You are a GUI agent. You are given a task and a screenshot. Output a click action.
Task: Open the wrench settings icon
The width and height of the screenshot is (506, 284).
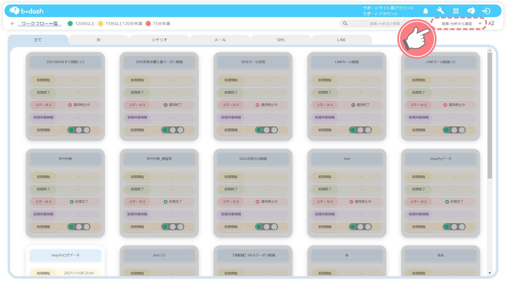point(440,11)
